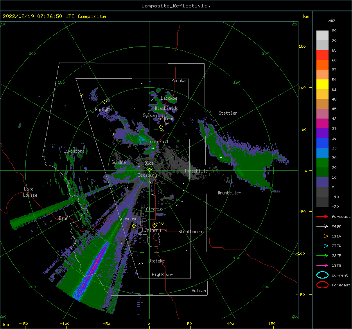Screen dimensions: 352x329
Task: Click the cyan current ellipse legend icon
Action: click(x=322, y=275)
